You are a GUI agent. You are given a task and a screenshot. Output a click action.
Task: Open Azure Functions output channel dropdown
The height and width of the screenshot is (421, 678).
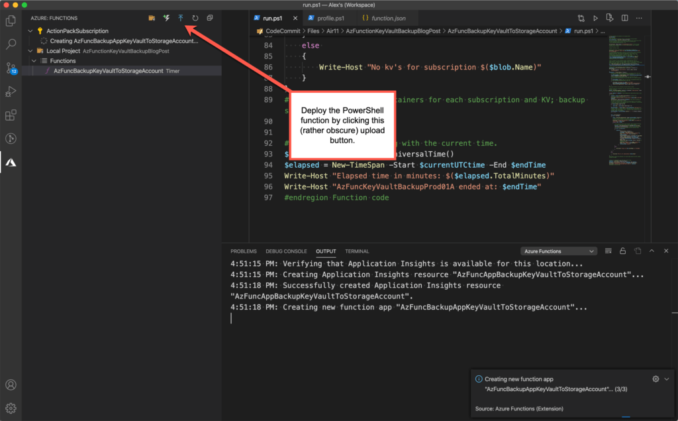pos(559,251)
